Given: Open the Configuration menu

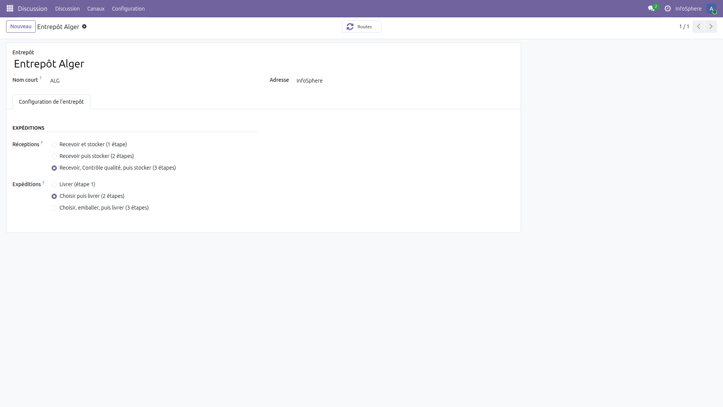Looking at the screenshot, I should [x=128, y=9].
